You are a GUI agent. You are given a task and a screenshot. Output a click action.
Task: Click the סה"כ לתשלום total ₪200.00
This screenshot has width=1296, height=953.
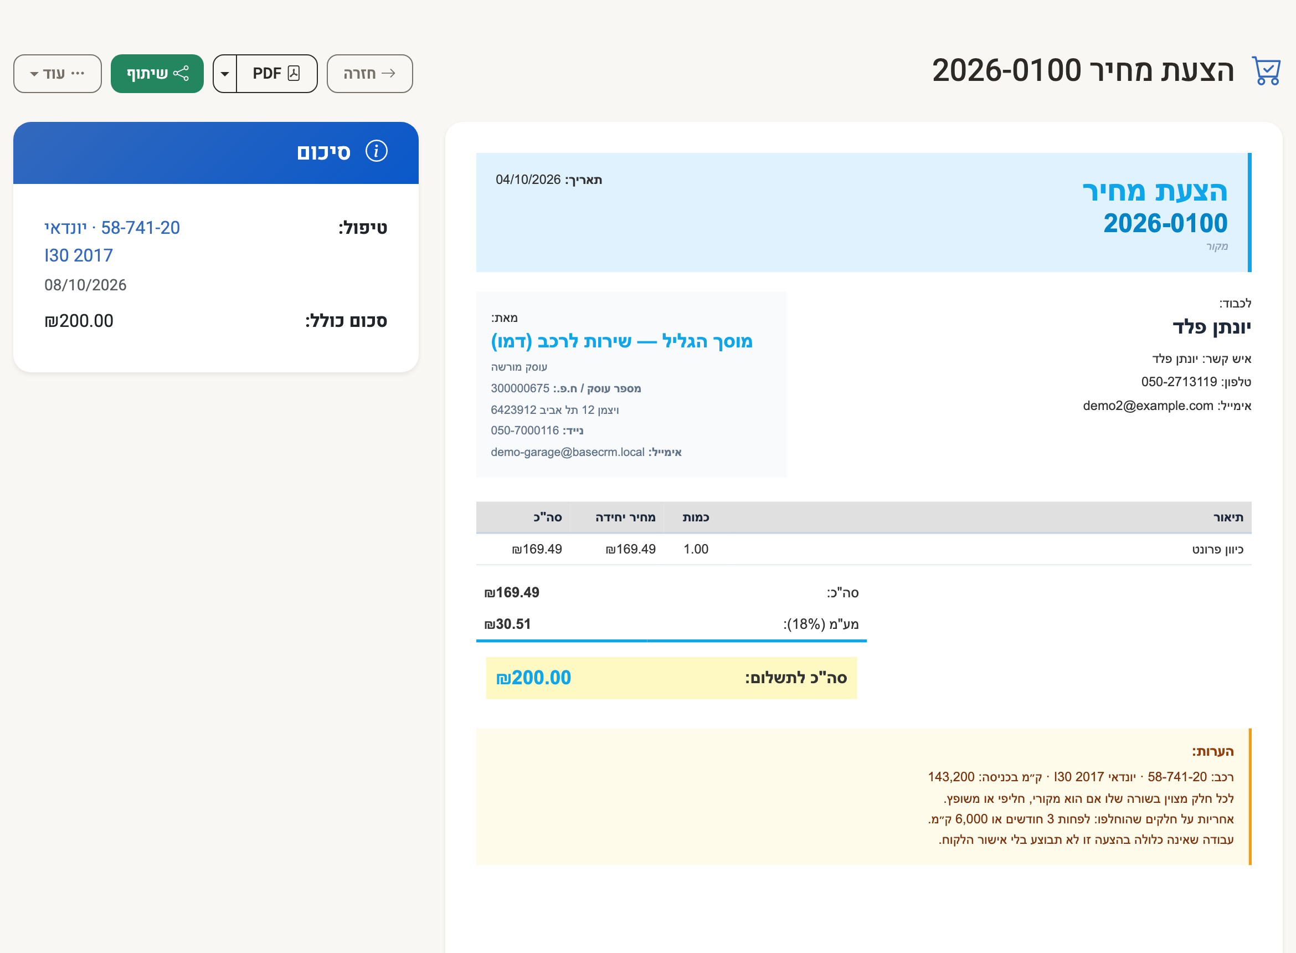(x=533, y=678)
